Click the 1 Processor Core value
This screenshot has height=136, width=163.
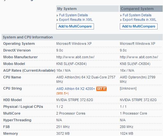click(134, 113)
